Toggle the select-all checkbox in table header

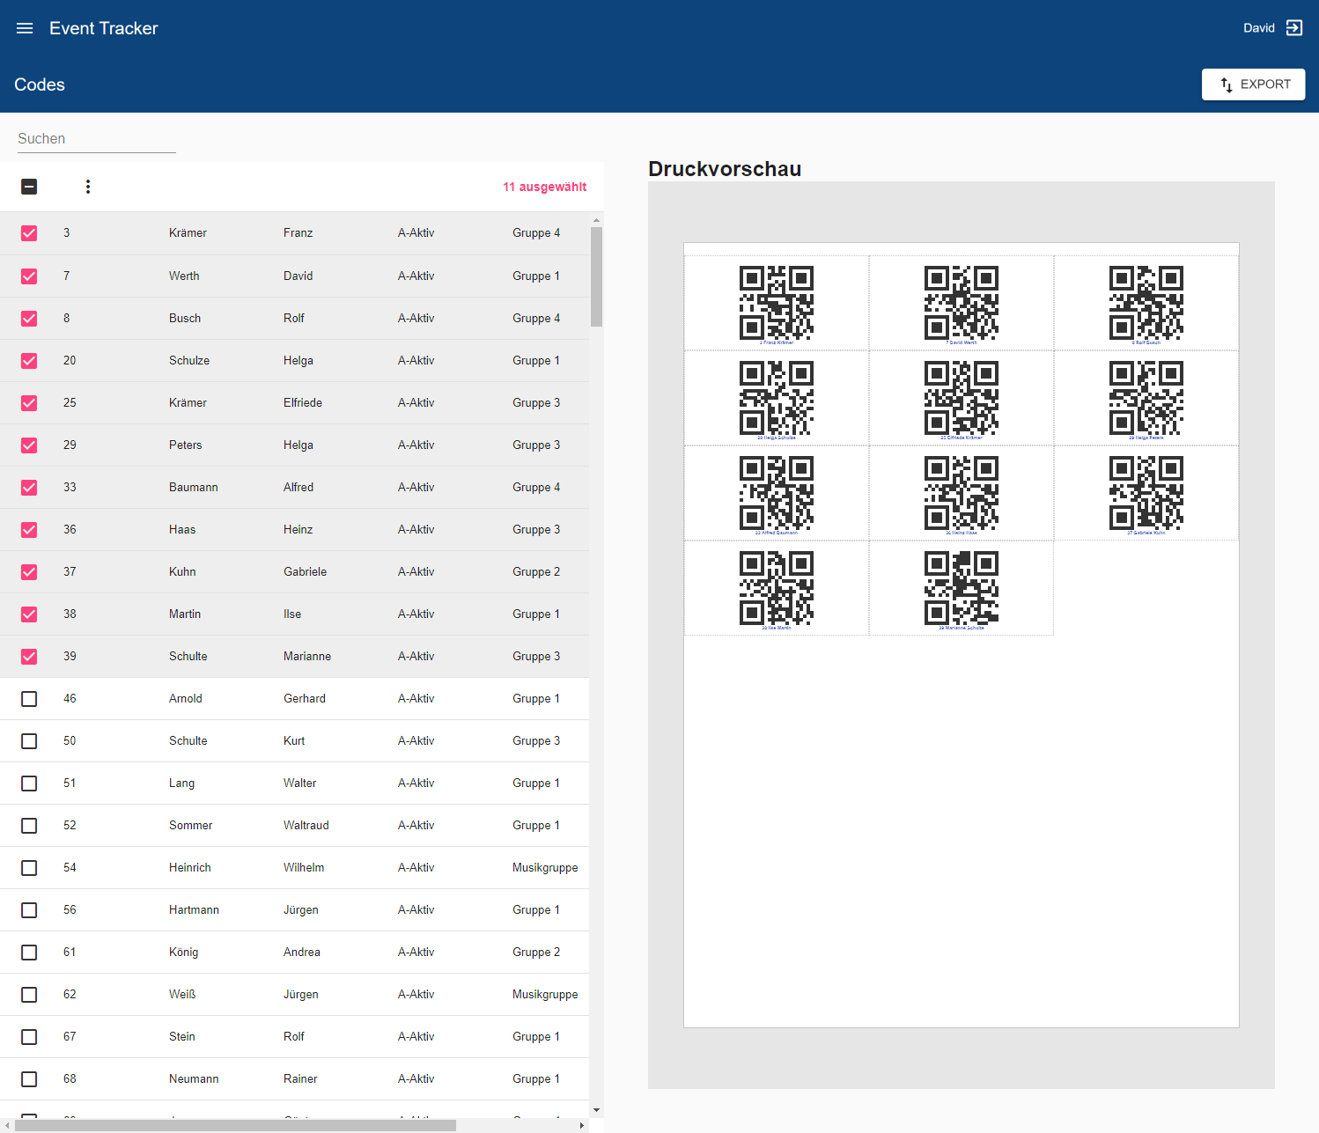(29, 187)
